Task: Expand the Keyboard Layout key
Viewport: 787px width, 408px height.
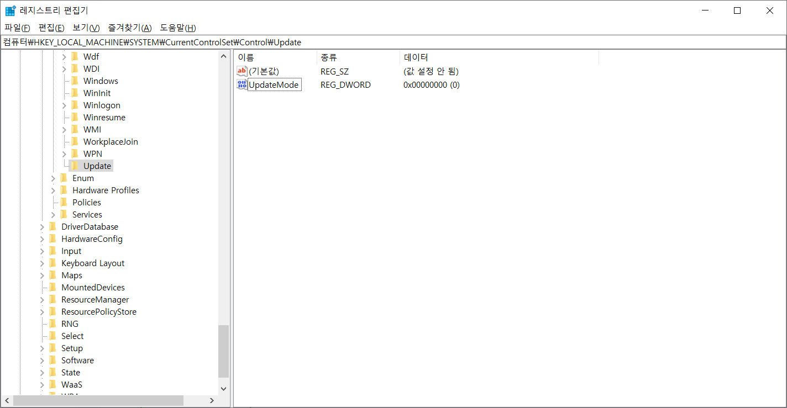Action: (42, 263)
